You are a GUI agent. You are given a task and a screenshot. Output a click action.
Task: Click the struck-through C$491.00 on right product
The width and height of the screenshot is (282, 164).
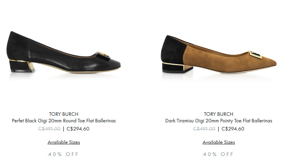204,129
